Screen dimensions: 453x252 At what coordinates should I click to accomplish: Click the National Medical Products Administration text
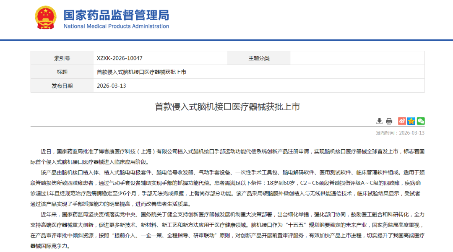pyautogui.click(x=116, y=26)
